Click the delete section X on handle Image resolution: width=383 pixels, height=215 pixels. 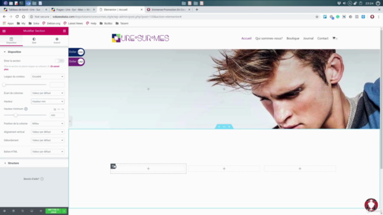[x=229, y=127]
